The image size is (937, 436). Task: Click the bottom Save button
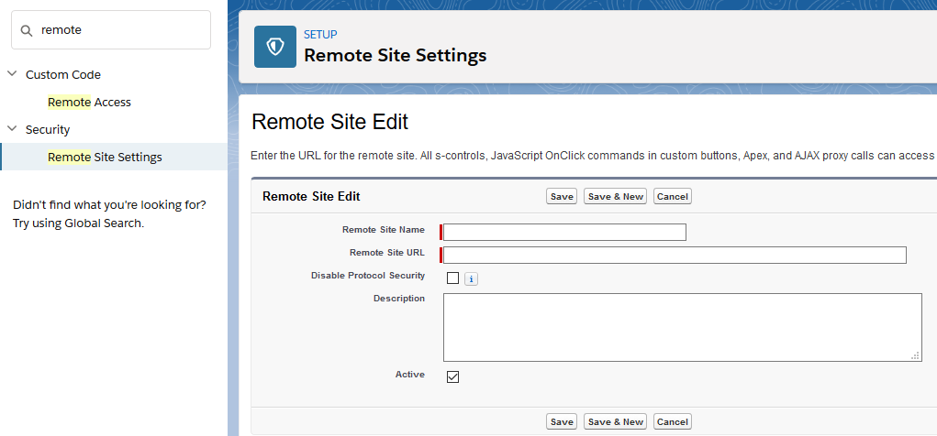(x=561, y=421)
